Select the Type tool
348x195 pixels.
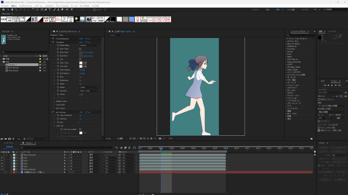pos(50,10)
